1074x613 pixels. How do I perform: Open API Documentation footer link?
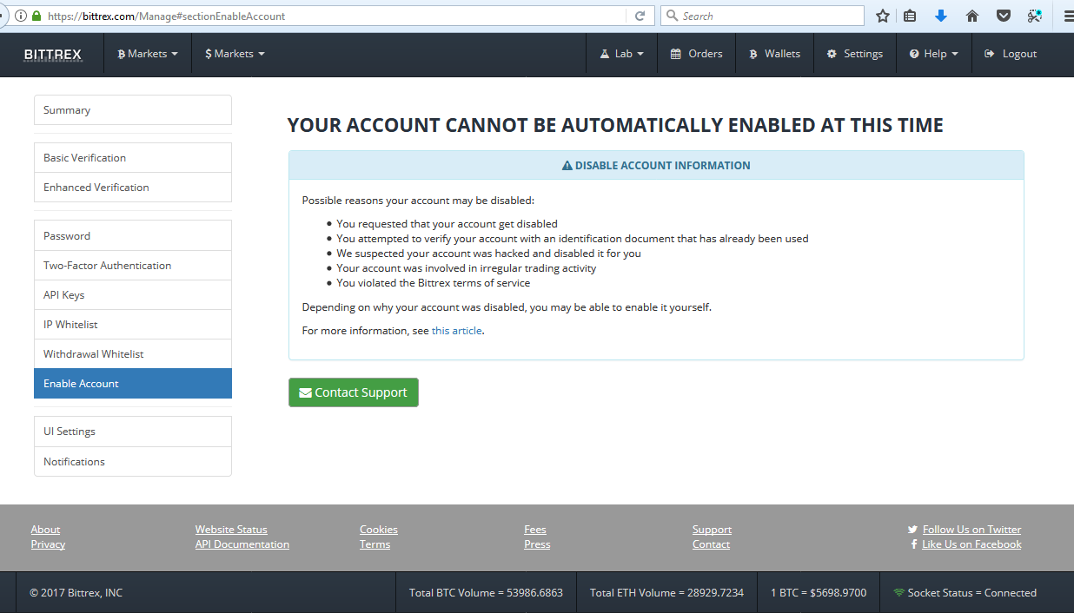click(242, 544)
